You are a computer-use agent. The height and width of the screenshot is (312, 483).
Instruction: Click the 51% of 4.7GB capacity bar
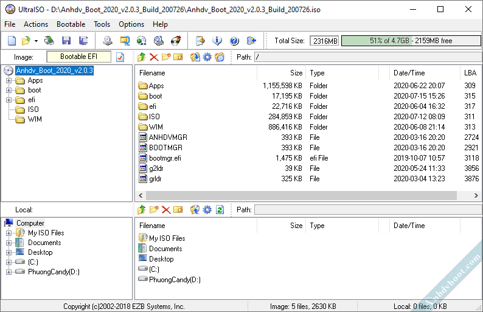click(411, 41)
